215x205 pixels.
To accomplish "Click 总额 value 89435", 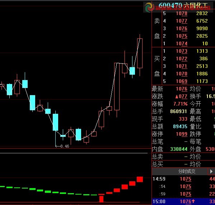I will pyautogui.click(x=180, y=126).
